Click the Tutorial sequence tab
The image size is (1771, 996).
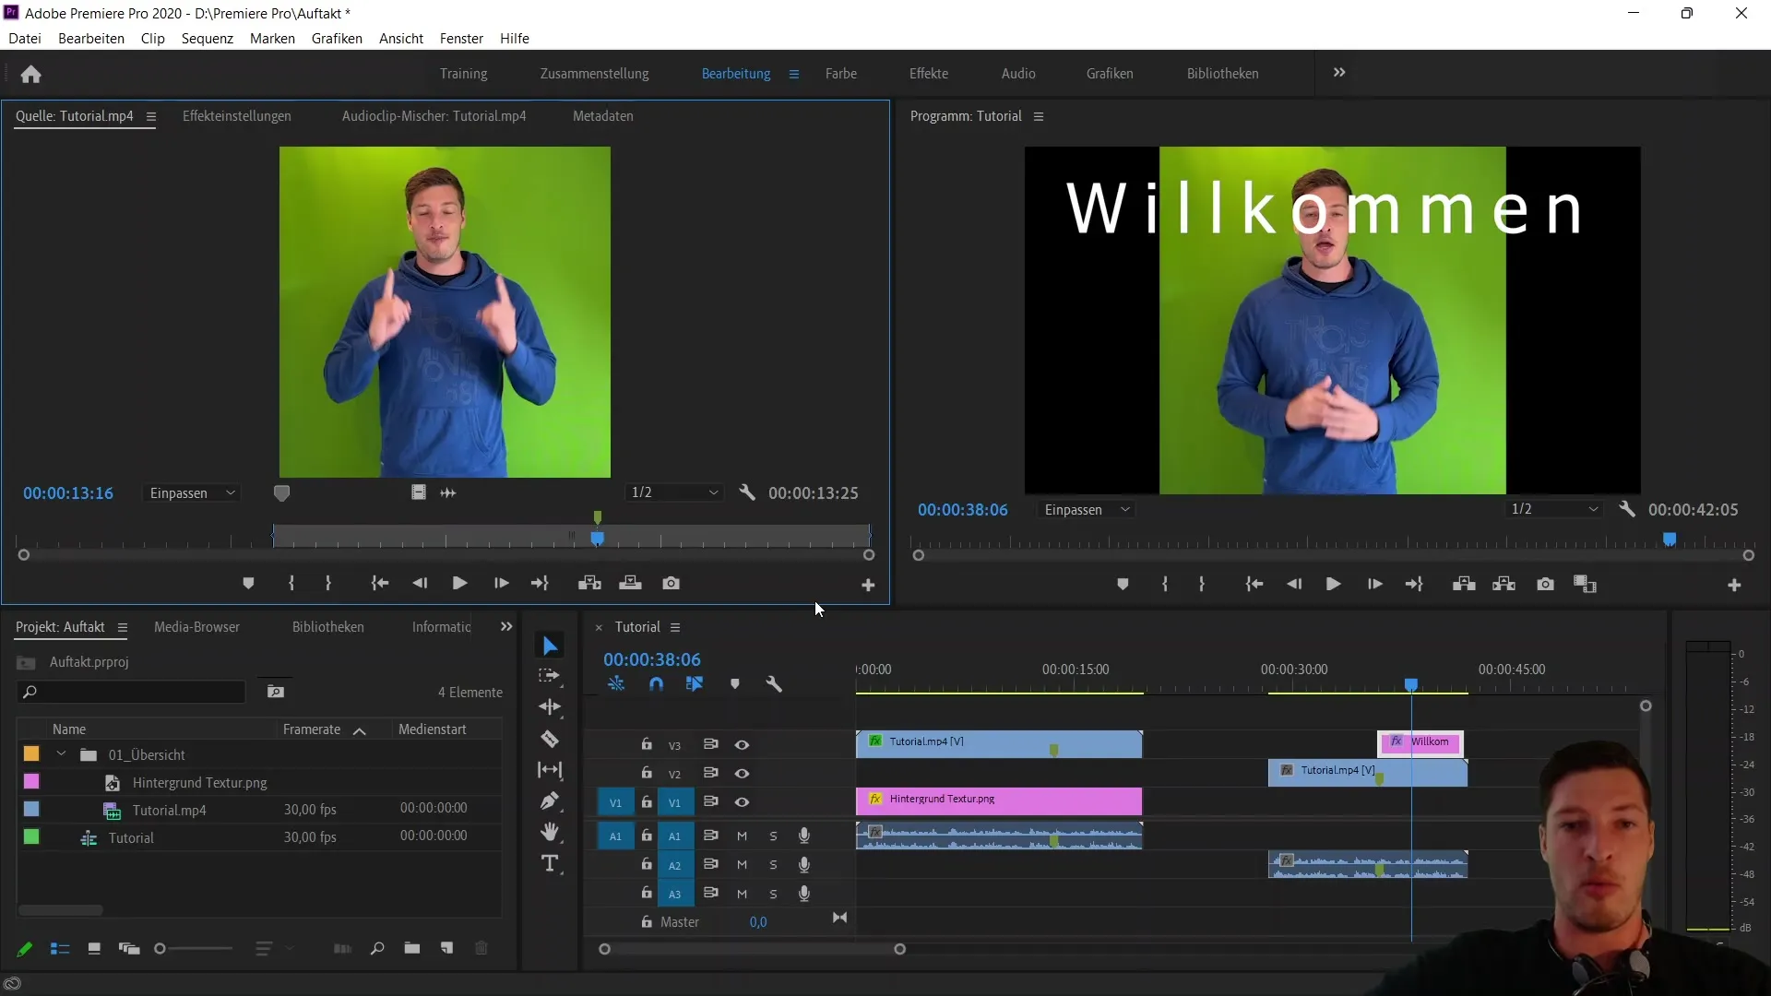click(638, 626)
